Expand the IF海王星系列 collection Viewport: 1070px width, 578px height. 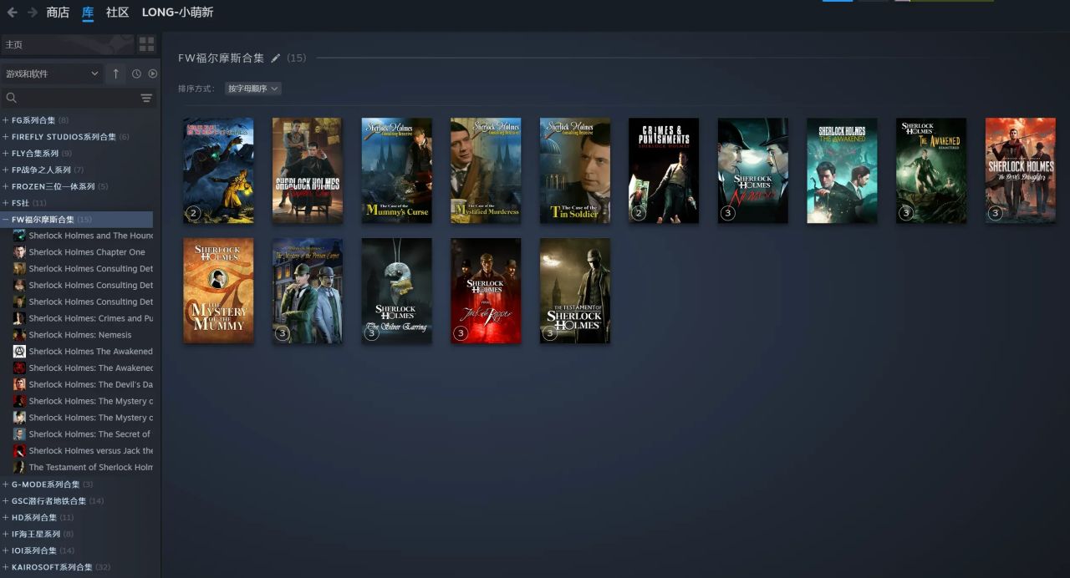(5, 534)
